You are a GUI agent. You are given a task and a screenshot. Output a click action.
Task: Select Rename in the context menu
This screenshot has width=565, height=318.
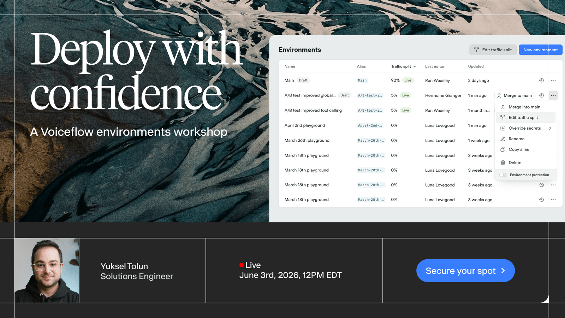(526, 139)
